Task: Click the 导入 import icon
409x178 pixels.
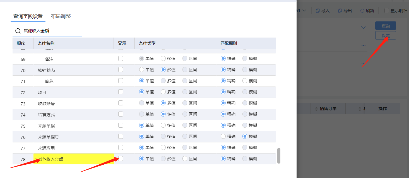Action: [x=317, y=11]
